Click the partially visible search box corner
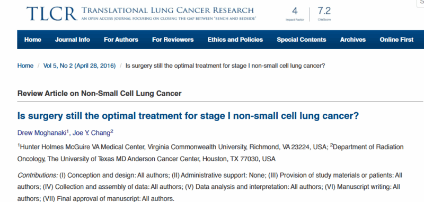This screenshot has height=202, width=424. pos(421,3)
